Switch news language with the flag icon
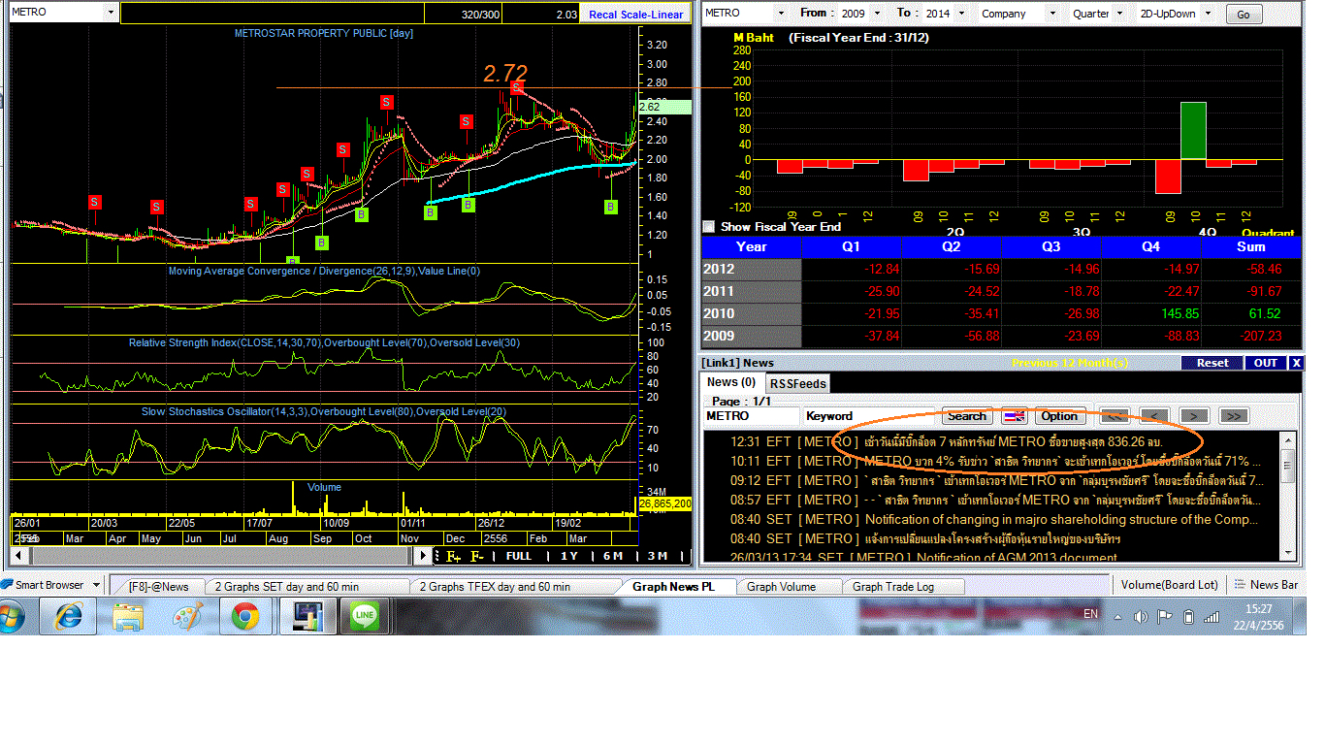The width and height of the screenshot is (1325, 745). click(x=1014, y=416)
